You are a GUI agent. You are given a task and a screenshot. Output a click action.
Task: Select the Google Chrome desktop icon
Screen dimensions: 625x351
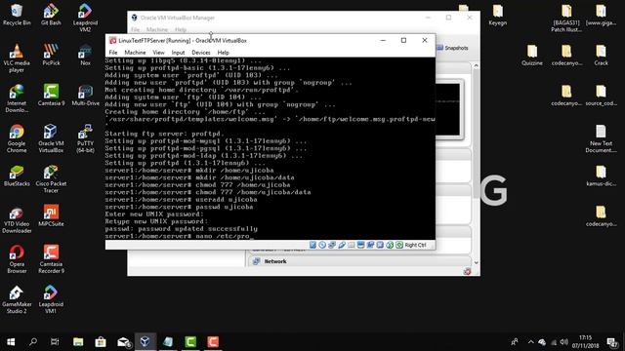[17, 138]
